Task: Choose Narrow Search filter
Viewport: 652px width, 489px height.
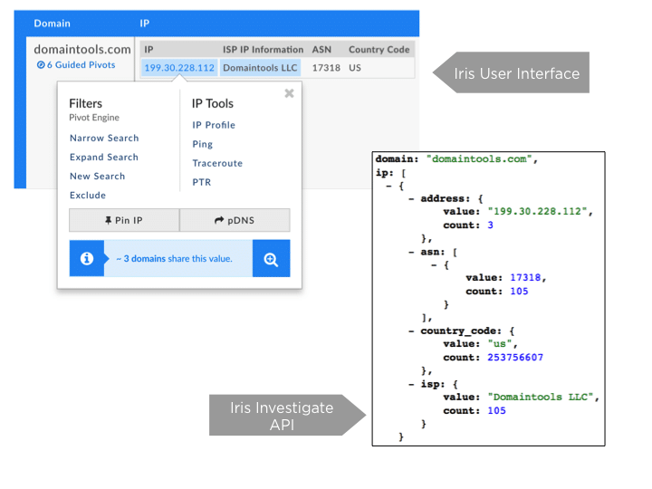Action: (104, 138)
